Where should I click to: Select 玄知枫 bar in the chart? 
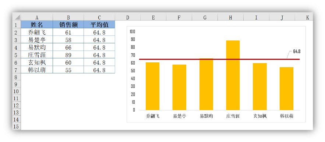[260, 87]
